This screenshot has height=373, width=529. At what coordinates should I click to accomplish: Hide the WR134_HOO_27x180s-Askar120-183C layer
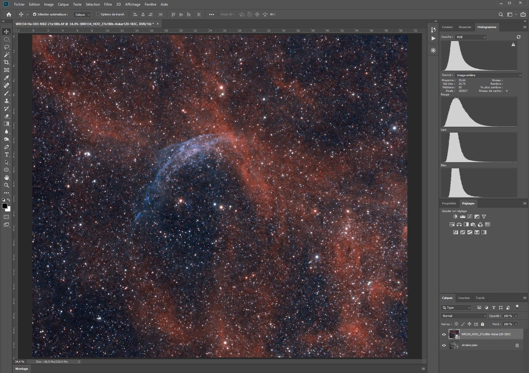(x=444, y=334)
